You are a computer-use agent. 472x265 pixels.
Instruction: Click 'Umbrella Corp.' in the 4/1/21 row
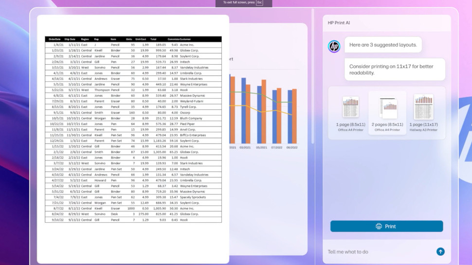coord(191,73)
